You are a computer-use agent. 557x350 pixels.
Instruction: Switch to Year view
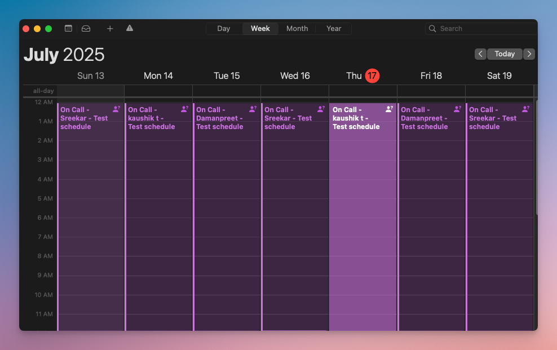click(x=333, y=28)
